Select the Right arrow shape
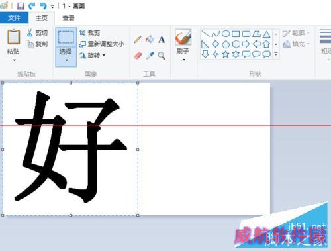 246,44
